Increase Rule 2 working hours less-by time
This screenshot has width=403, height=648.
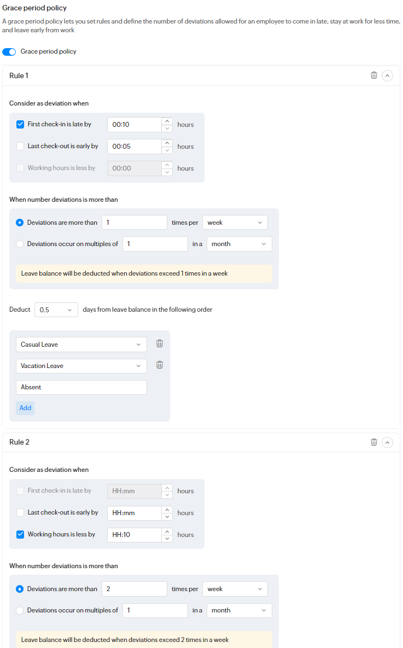click(x=167, y=531)
